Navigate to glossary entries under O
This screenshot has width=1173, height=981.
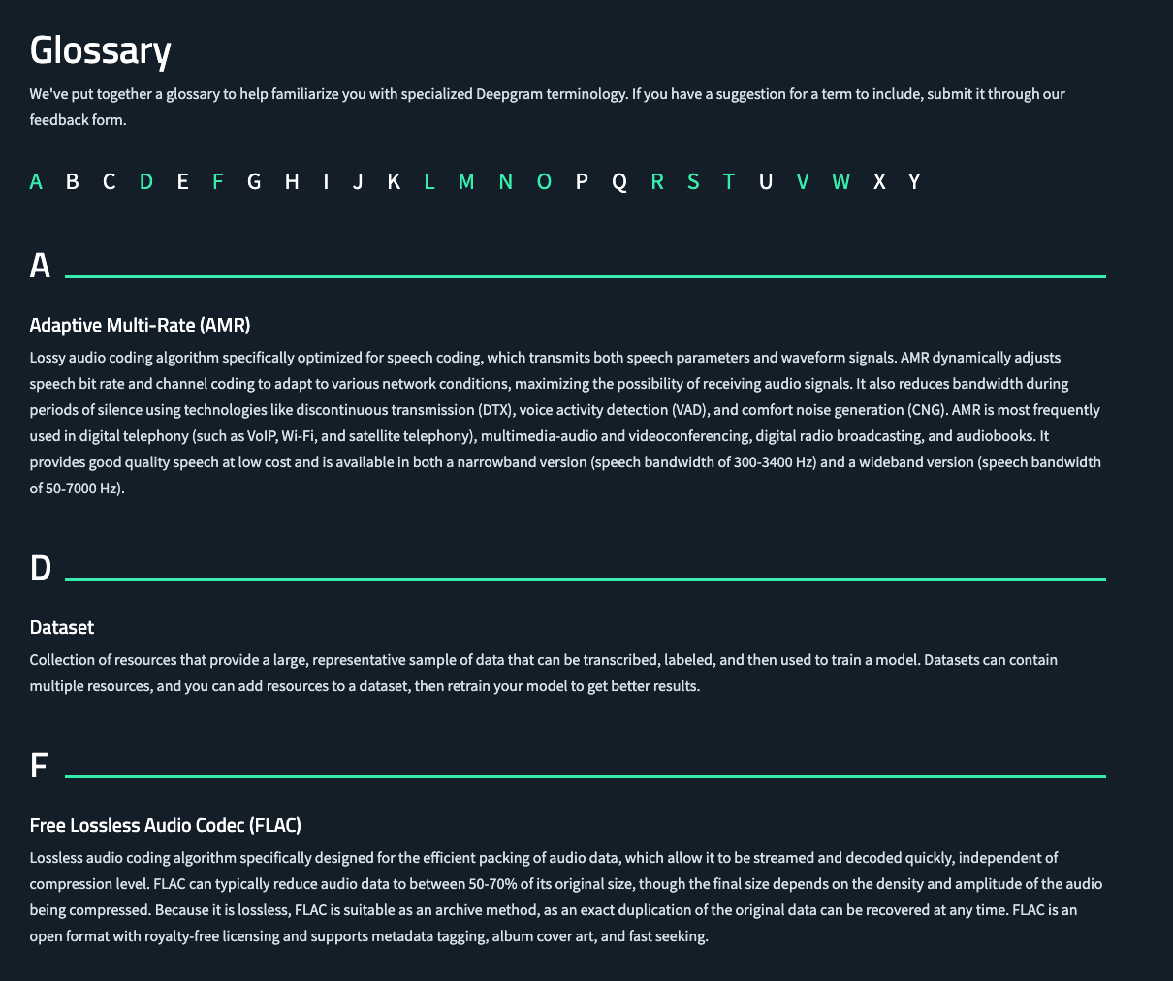point(544,181)
